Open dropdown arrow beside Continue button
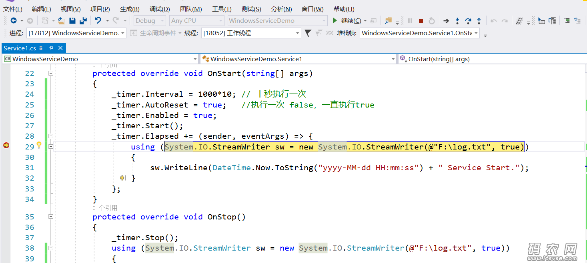587x263 pixels. click(365, 20)
